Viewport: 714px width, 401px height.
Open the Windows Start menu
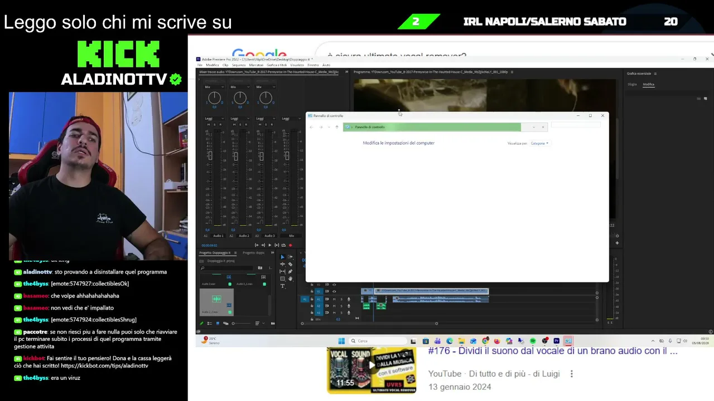[x=341, y=341]
